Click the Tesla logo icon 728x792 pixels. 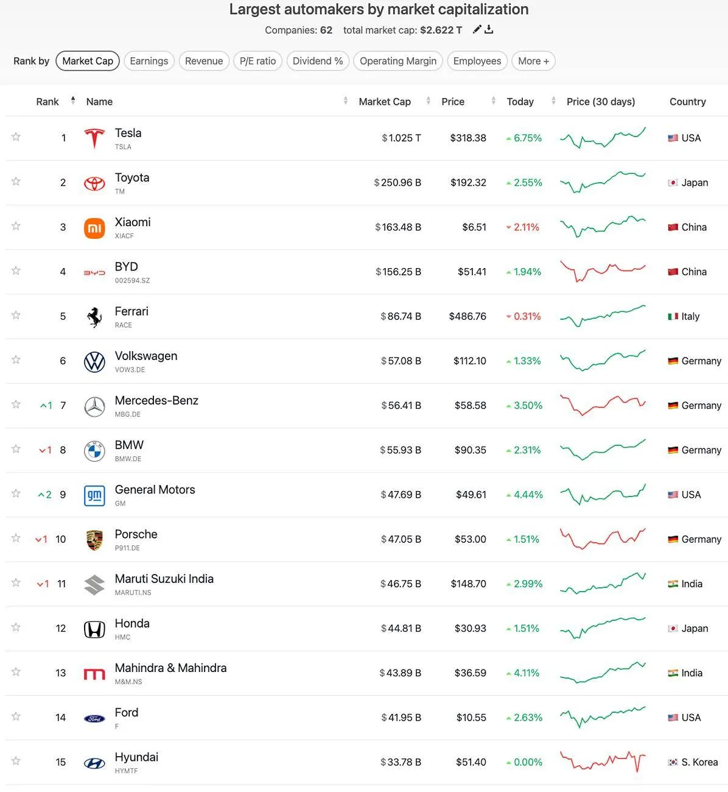coord(94,138)
